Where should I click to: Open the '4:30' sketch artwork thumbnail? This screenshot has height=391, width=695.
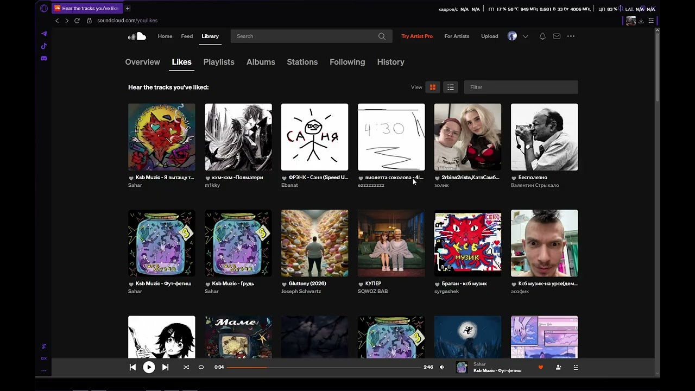click(391, 137)
